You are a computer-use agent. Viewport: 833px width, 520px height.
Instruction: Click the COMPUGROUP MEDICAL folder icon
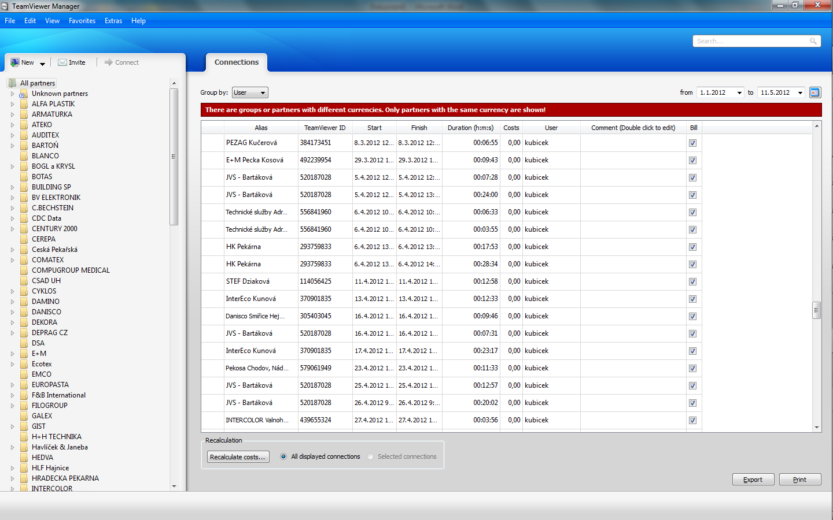point(24,270)
